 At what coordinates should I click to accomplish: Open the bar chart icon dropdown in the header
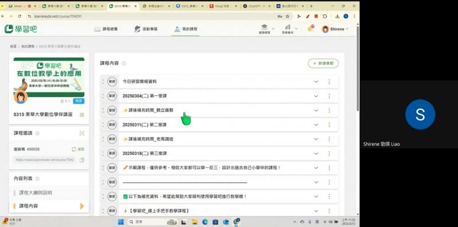pyautogui.click(x=290, y=29)
